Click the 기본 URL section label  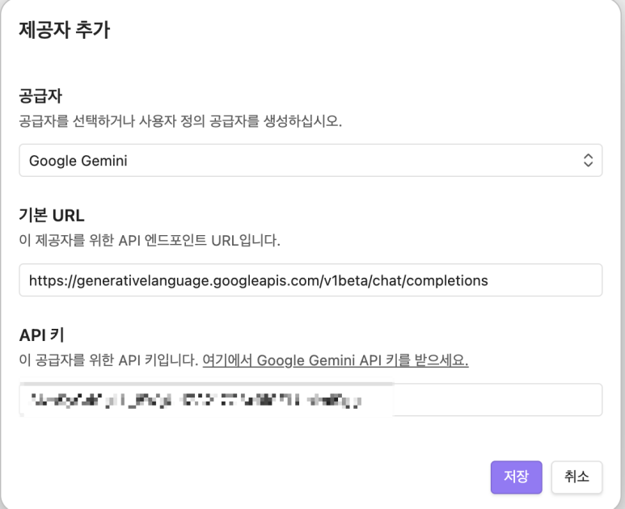pyautogui.click(x=52, y=217)
